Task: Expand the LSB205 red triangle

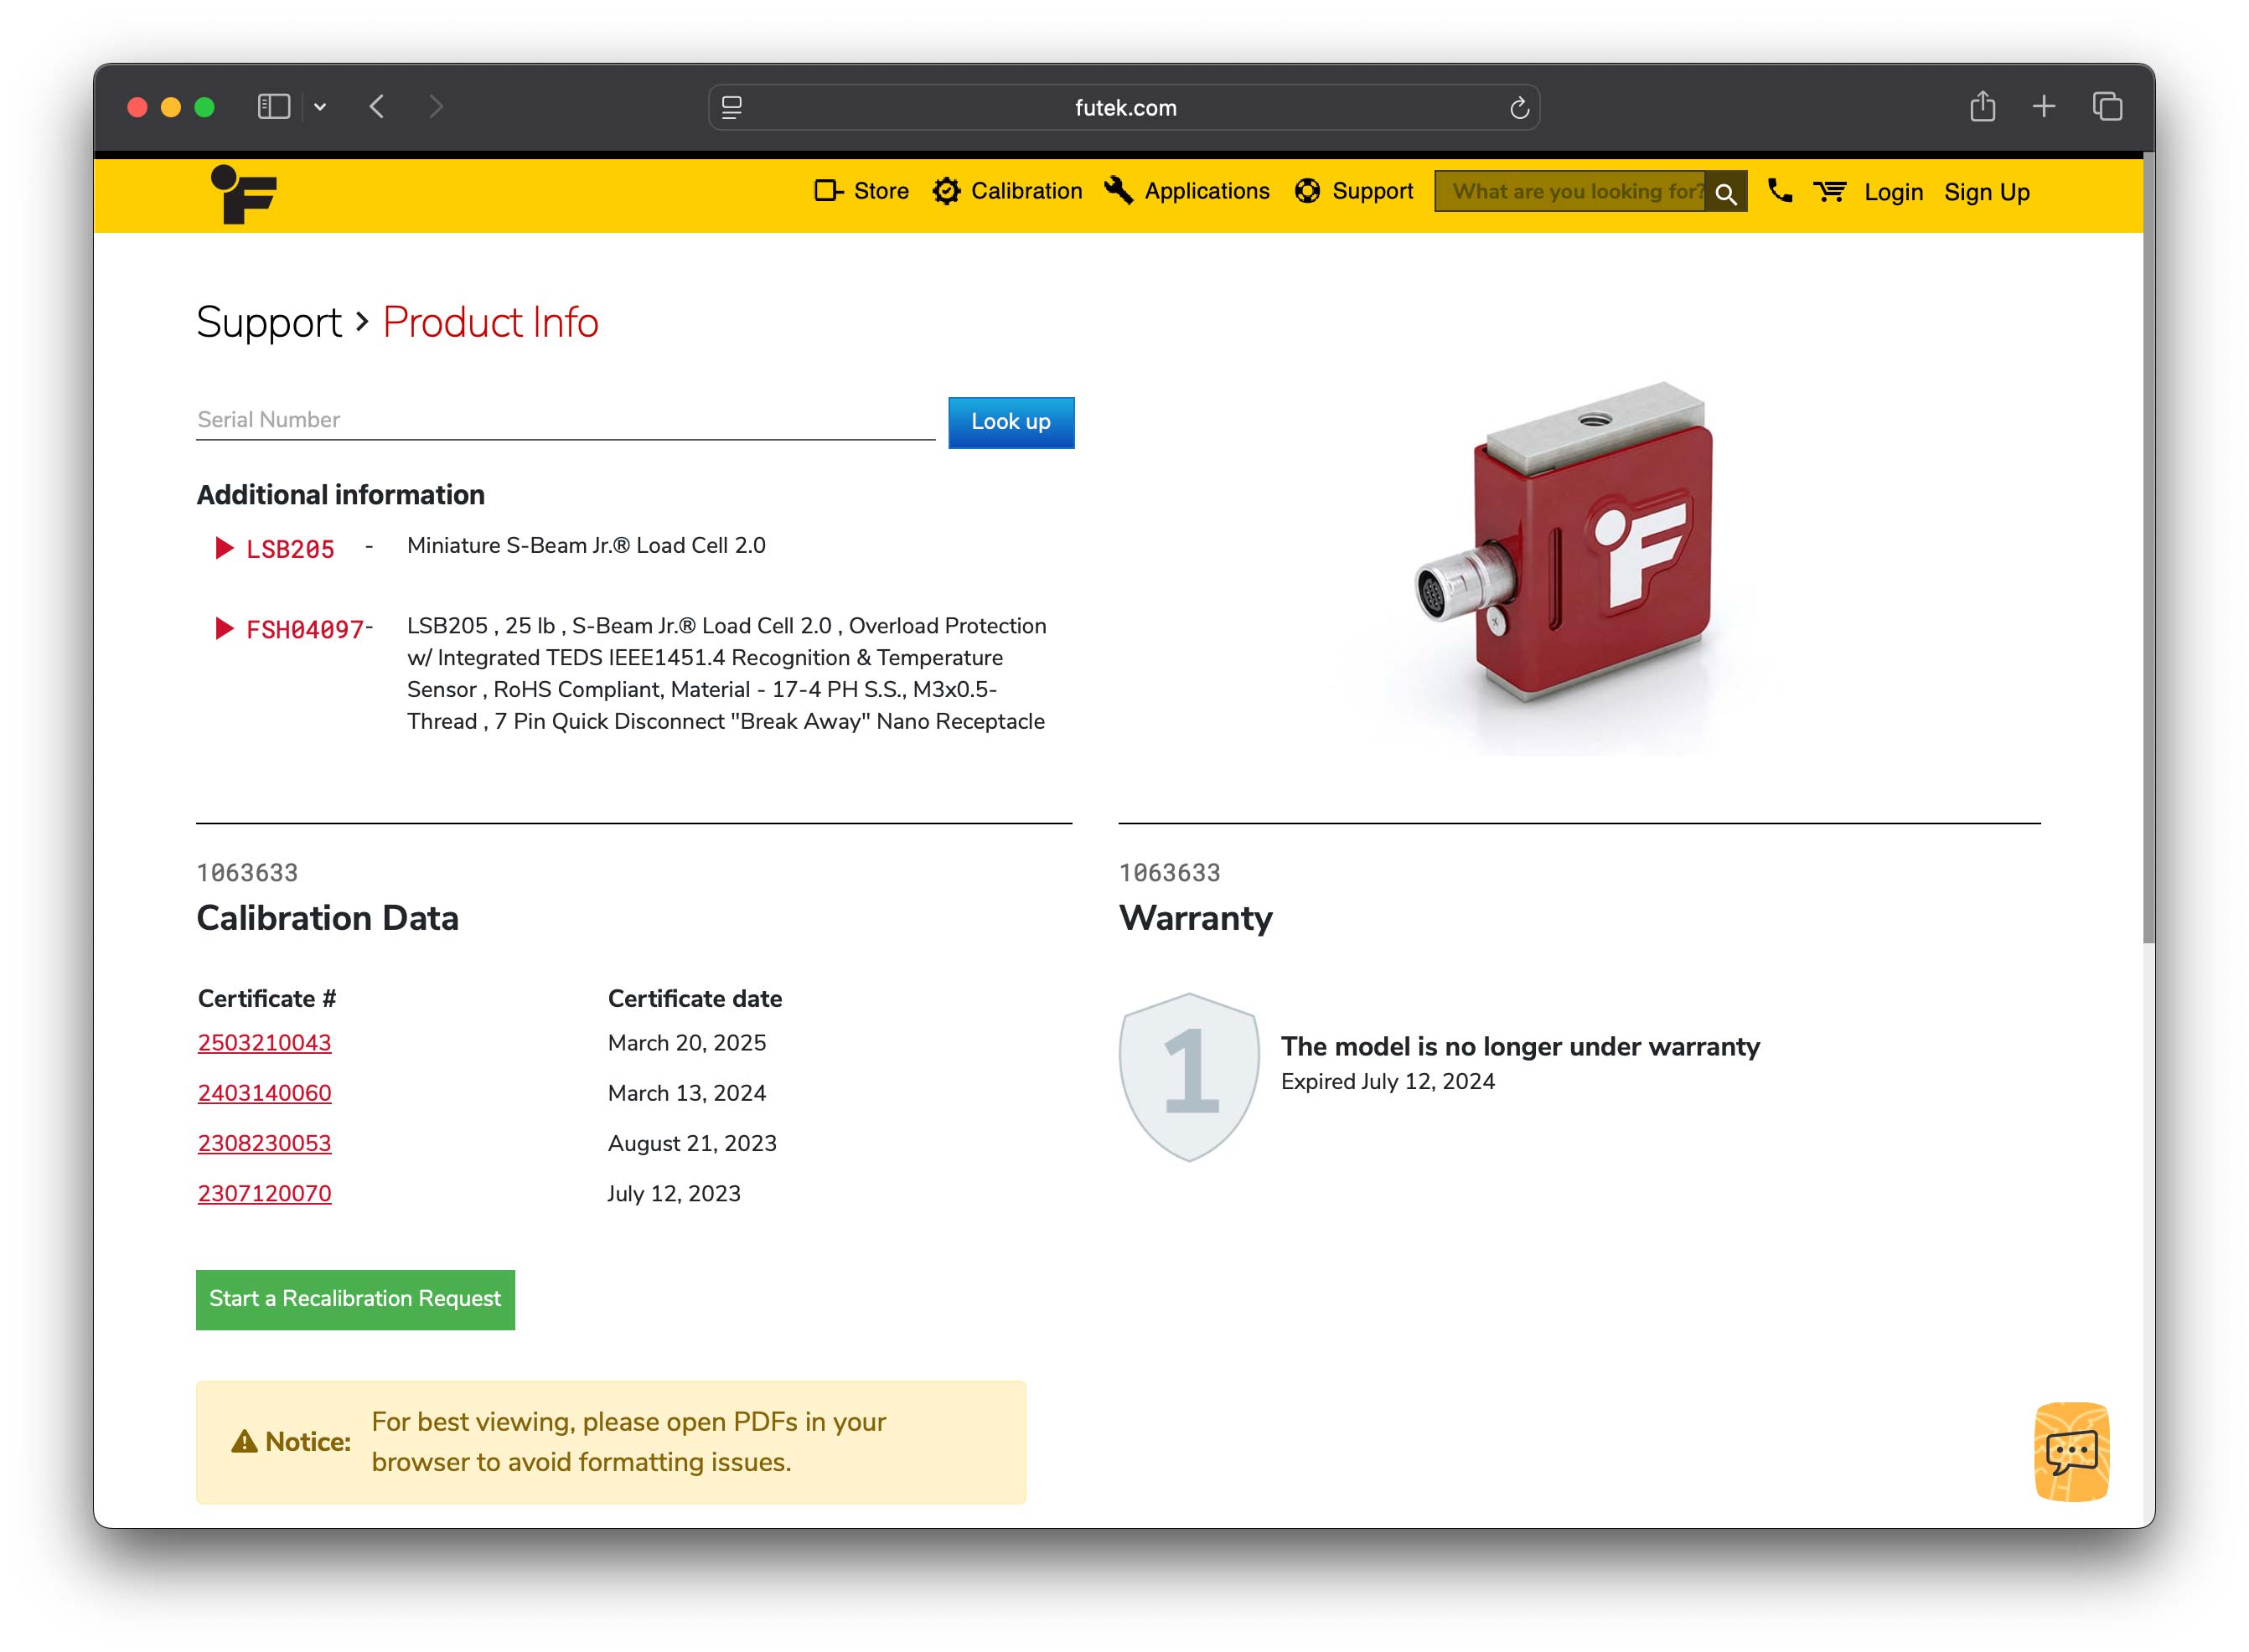Action: (x=224, y=548)
